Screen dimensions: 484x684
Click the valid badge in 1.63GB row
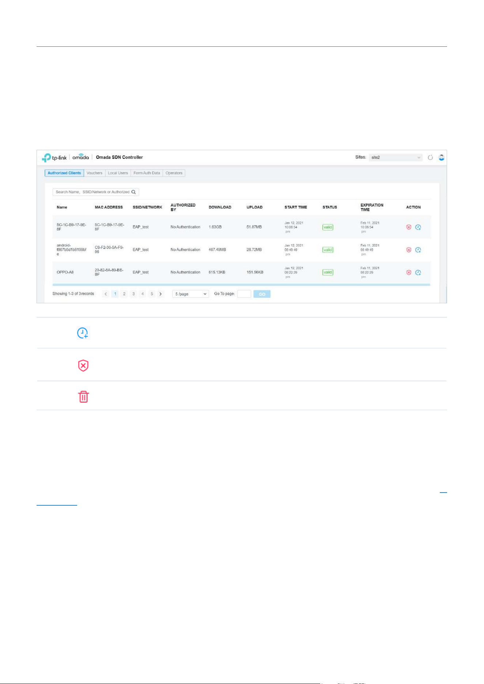coord(328,227)
